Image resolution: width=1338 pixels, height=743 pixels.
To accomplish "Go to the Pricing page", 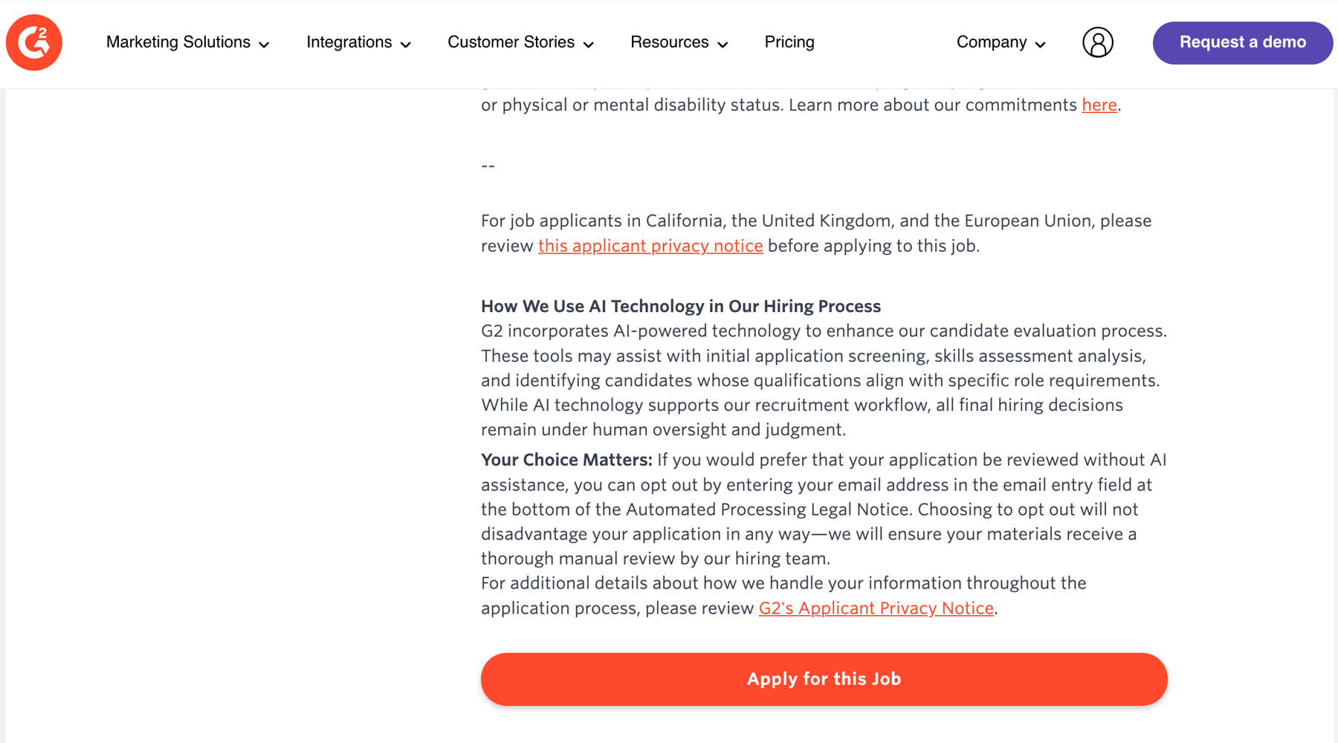I will (x=789, y=42).
